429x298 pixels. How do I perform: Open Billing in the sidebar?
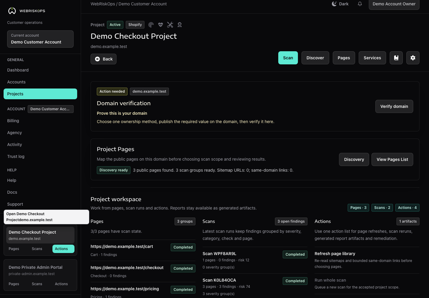[40, 121]
